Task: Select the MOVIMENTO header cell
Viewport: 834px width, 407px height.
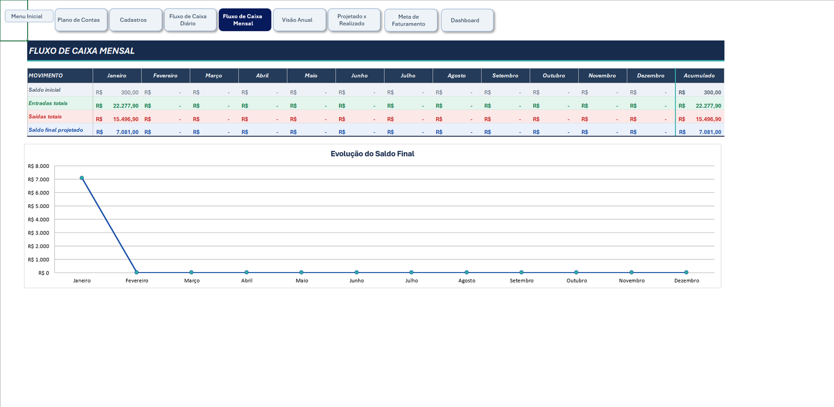Action: [x=60, y=76]
